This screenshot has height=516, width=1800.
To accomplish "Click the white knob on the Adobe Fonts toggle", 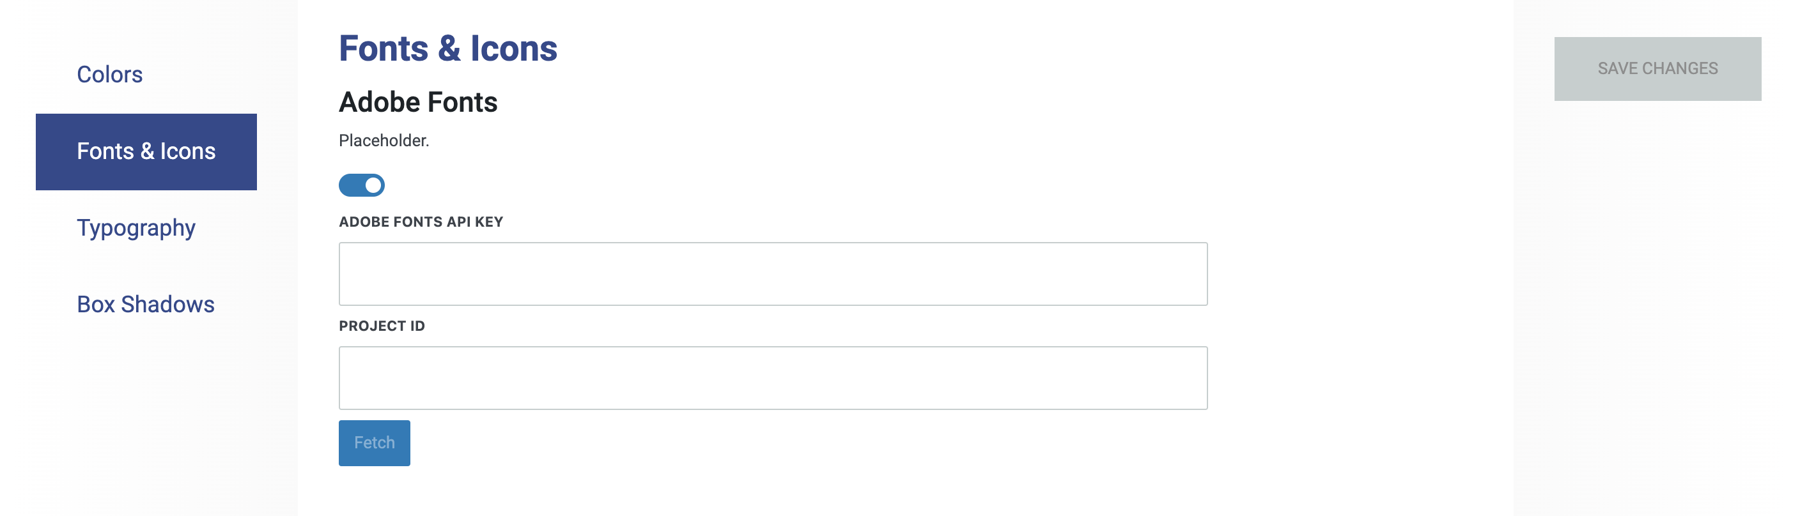I will point(373,185).
